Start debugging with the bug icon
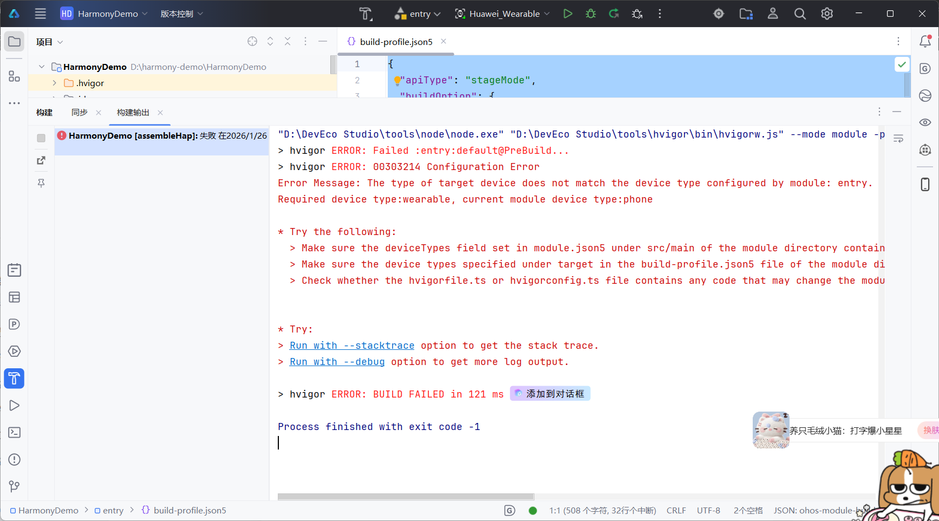The width and height of the screenshot is (939, 521). click(591, 14)
